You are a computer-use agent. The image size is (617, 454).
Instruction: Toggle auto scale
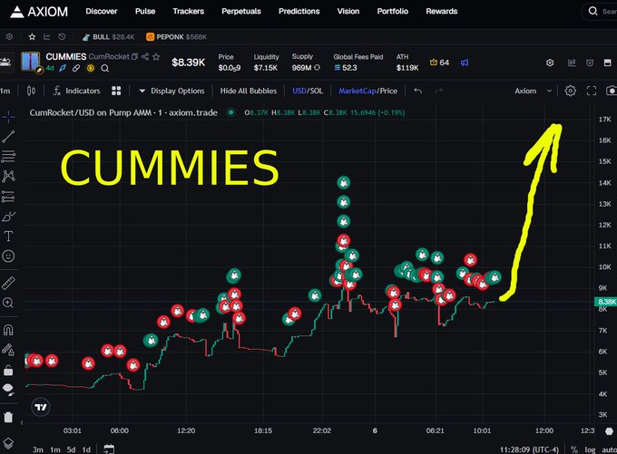(x=609, y=449)
